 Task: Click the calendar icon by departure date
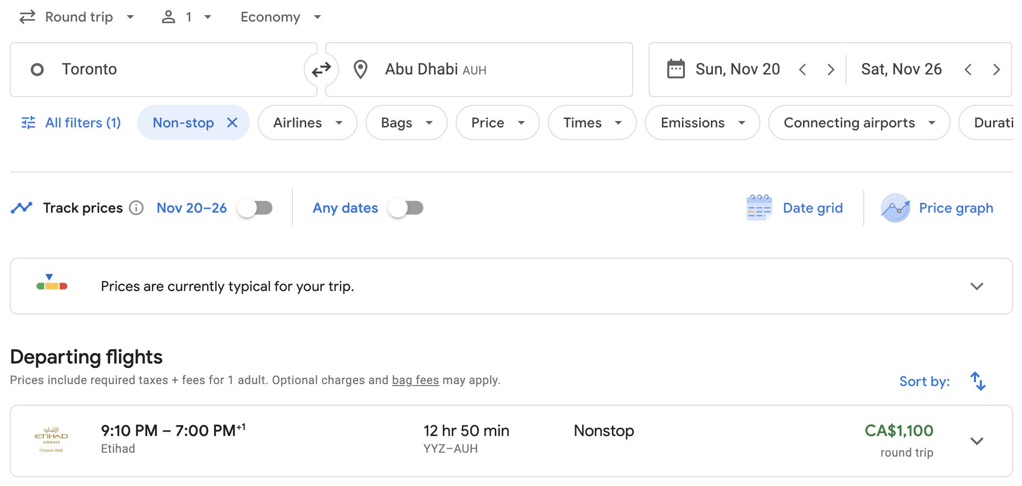coord(676,69)
